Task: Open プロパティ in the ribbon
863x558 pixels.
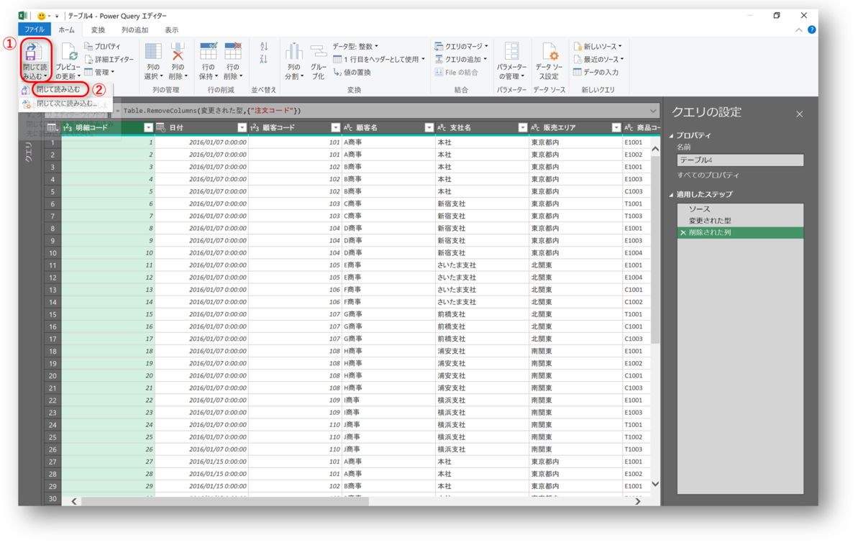Action: point(102,47)
